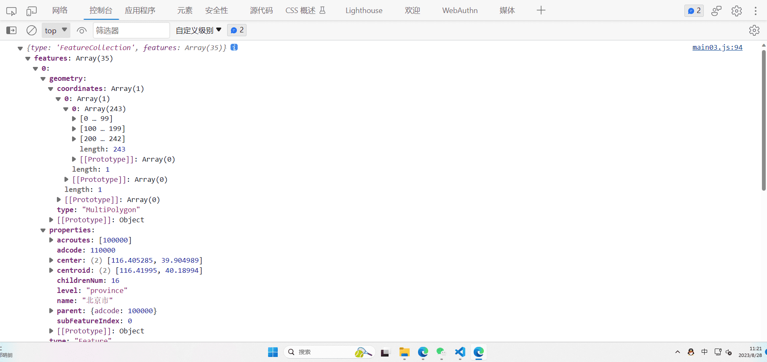Screen dimensions: 767x362
Task: Open the top execution context dropdown
Action: click(56, 30)
